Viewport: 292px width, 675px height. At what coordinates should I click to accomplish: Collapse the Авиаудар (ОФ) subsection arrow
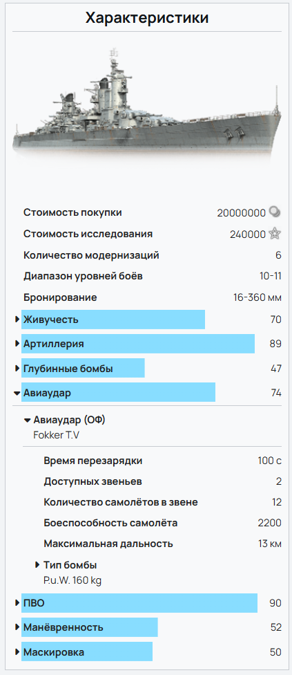pos(28,420)
